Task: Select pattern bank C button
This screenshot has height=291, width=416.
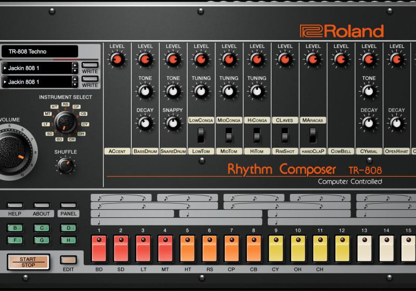Action: pos(42,228)
